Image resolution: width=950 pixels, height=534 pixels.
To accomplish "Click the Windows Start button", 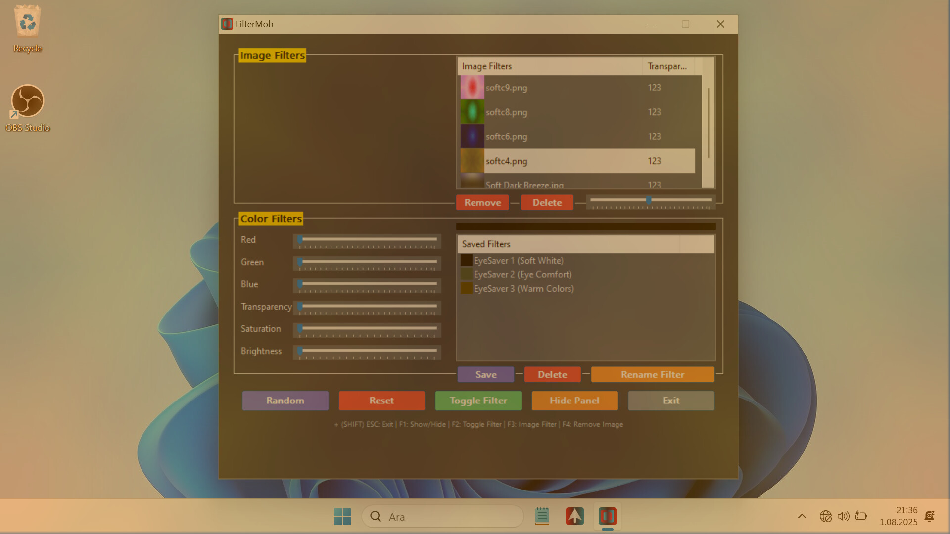I will (342, 517).
